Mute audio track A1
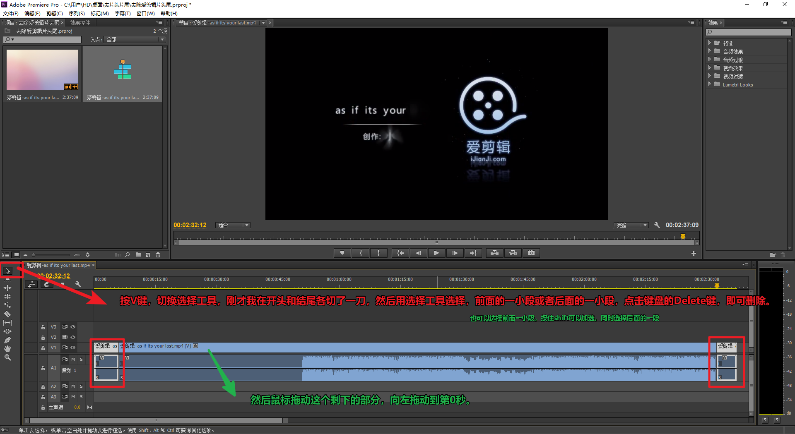This screenshot has width=795, height=434. pos(73,360)
